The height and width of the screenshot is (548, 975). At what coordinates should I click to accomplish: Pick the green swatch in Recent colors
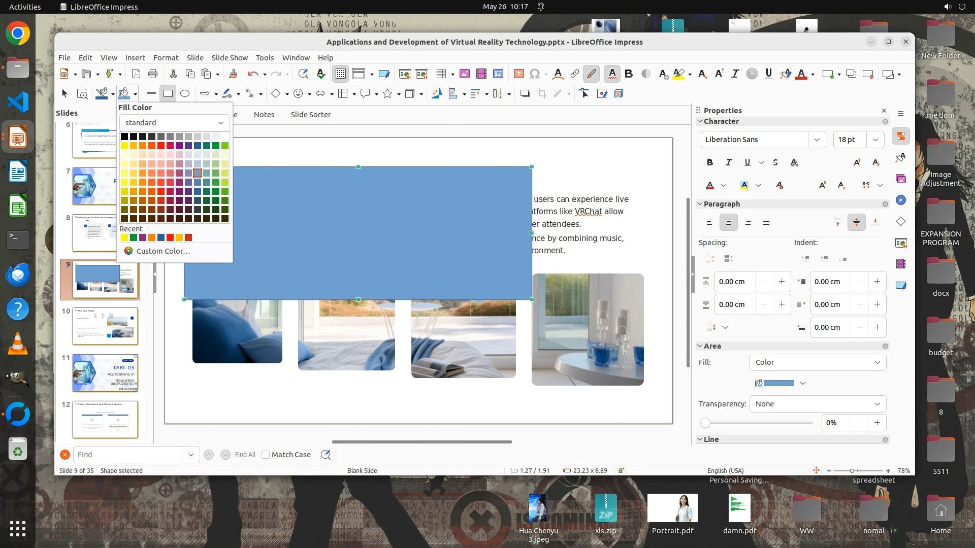(x=133, y=237)
